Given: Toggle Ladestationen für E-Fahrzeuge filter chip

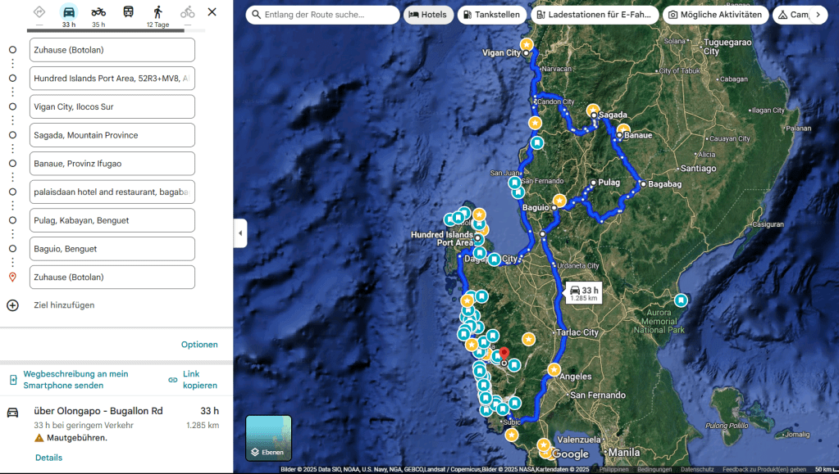Looking at the screenshot, I should click(595, 15).
